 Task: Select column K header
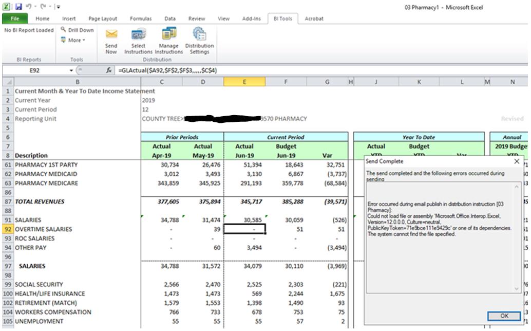[x=419, y=82]
